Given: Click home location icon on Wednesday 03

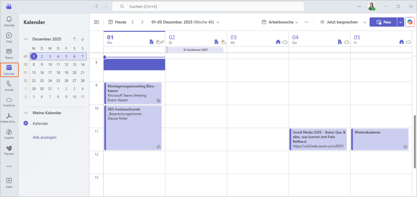Looking at the screenshot, I should [278, 42].
